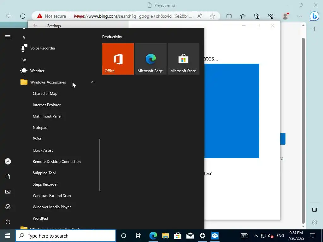323x242 pixels.
Task: Open the network tray icon
Action: 263,236
